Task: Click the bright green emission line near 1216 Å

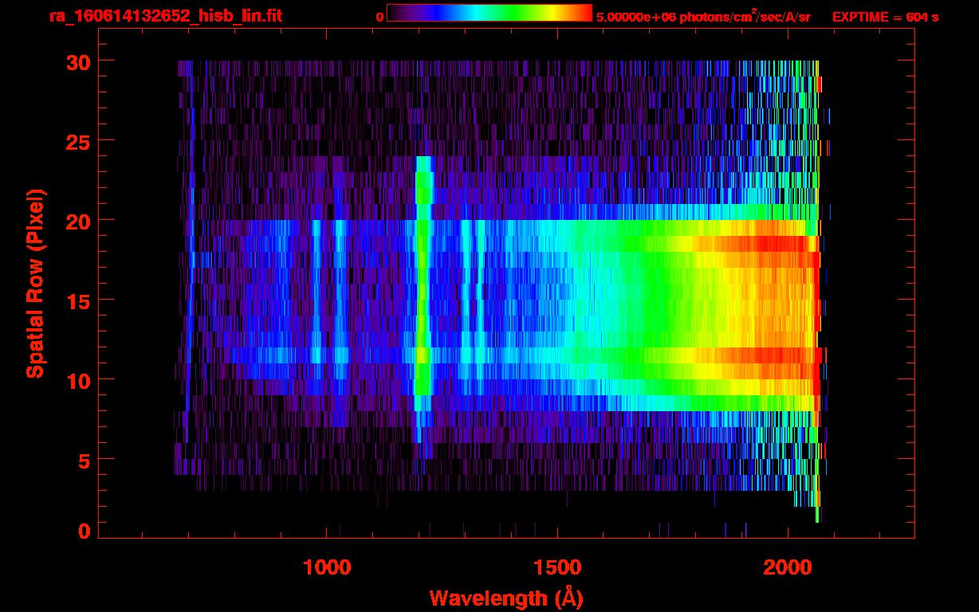Action: pyautogui.click(x=423, y=303)
